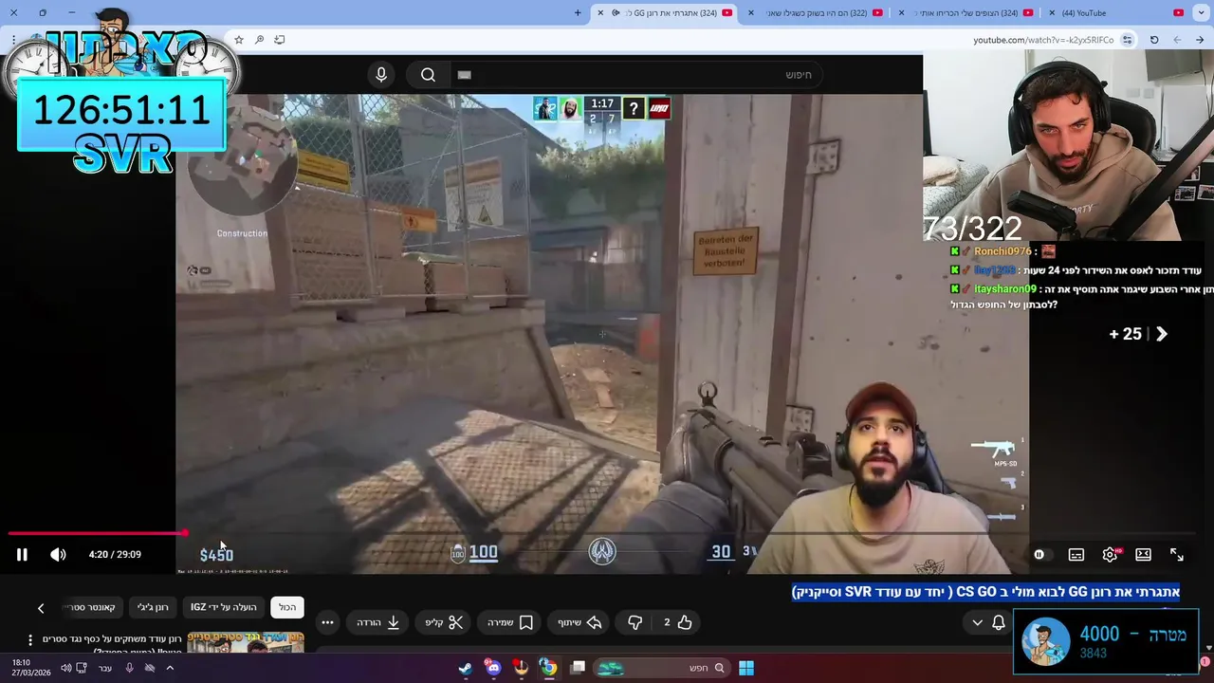Screen dimensions: 1214x683
Task: Open the Windows Start menu
Action: coord(746,668)
